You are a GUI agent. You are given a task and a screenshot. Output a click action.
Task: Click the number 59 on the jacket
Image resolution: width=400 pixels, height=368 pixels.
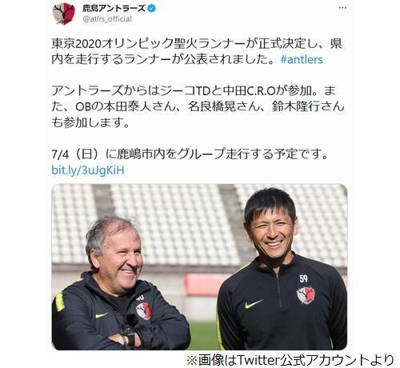[303, 278]
